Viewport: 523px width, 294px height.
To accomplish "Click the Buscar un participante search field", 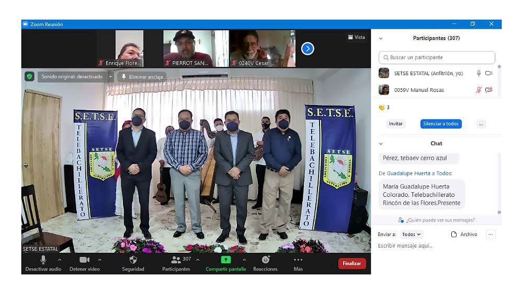I will (x=437, y=57).
